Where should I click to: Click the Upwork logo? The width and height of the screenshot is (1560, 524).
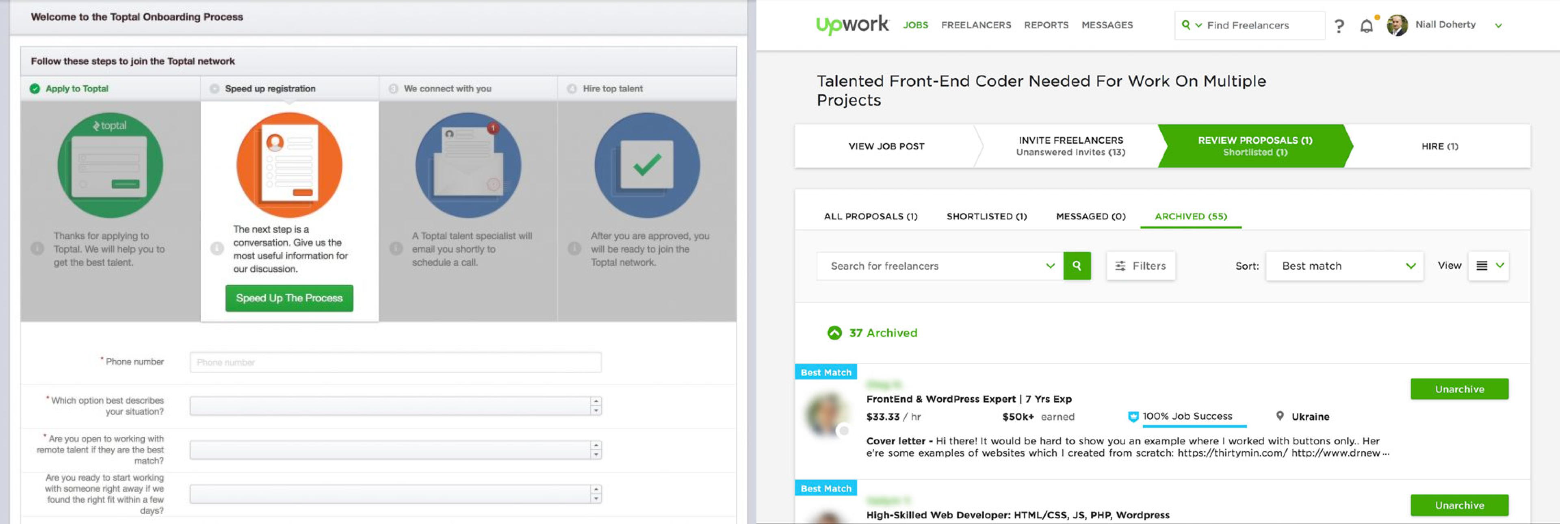click(x=852, y=24)
